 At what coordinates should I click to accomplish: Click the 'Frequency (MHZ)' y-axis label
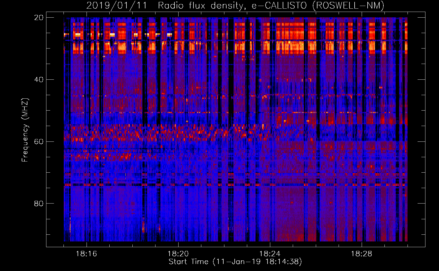tap(25, 130)
